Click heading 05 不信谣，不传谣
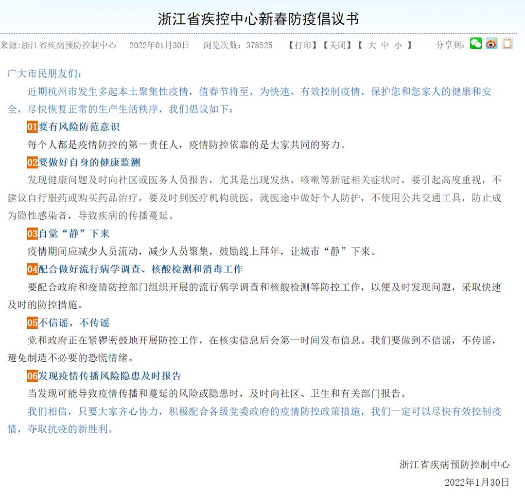 (x=69, y=322)
